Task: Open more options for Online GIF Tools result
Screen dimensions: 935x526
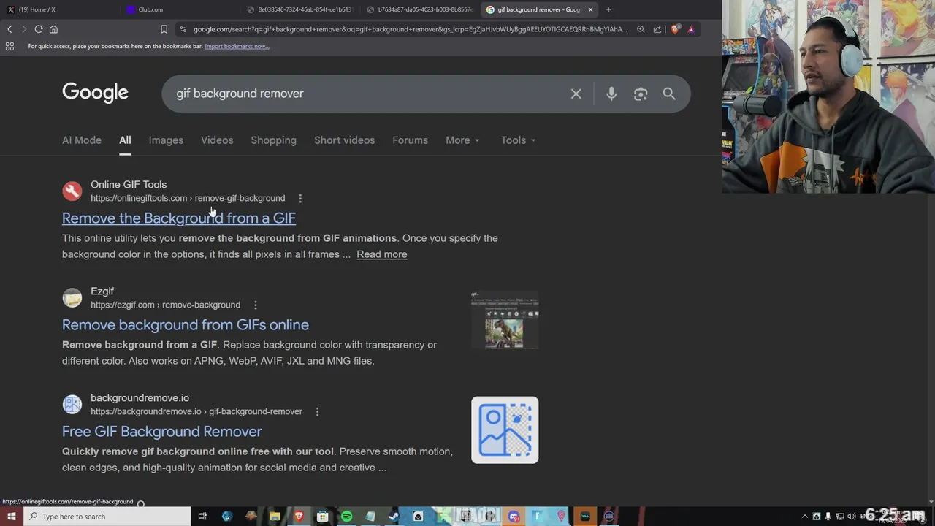Action: [x=300, y=199]
